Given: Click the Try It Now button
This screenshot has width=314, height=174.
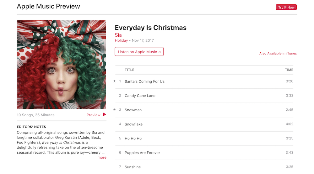Looking at the screenshot, I should coord(286,7).
